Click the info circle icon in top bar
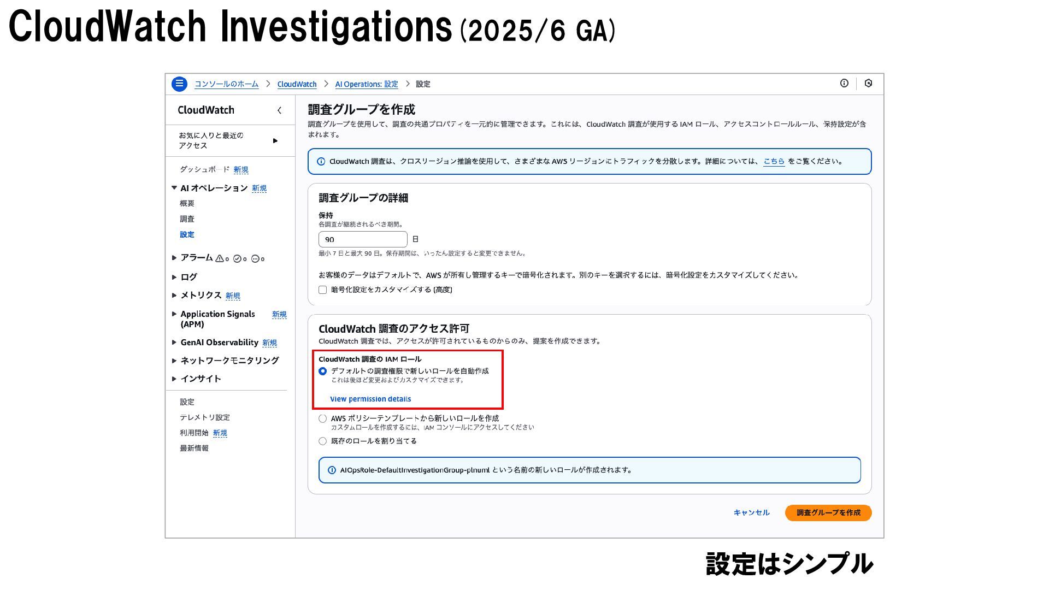This screenshot has height=590, width=1049. click(844, 83)
